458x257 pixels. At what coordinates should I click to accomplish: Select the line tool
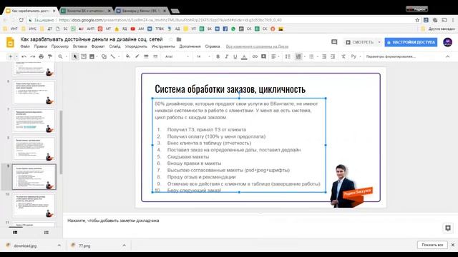pyautogui.click(x=113, y=56)
